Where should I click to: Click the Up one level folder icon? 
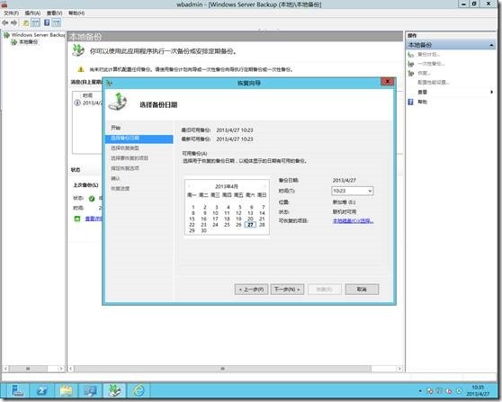point(25,22)
